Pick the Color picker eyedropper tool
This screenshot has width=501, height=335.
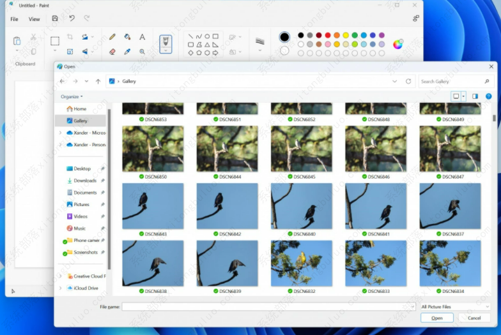tap(127, 51)
